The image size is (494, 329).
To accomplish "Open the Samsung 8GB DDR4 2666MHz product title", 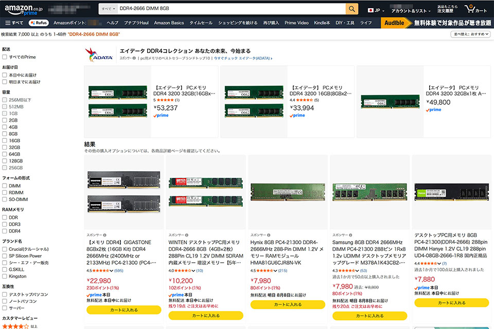I will coord(369,252).
